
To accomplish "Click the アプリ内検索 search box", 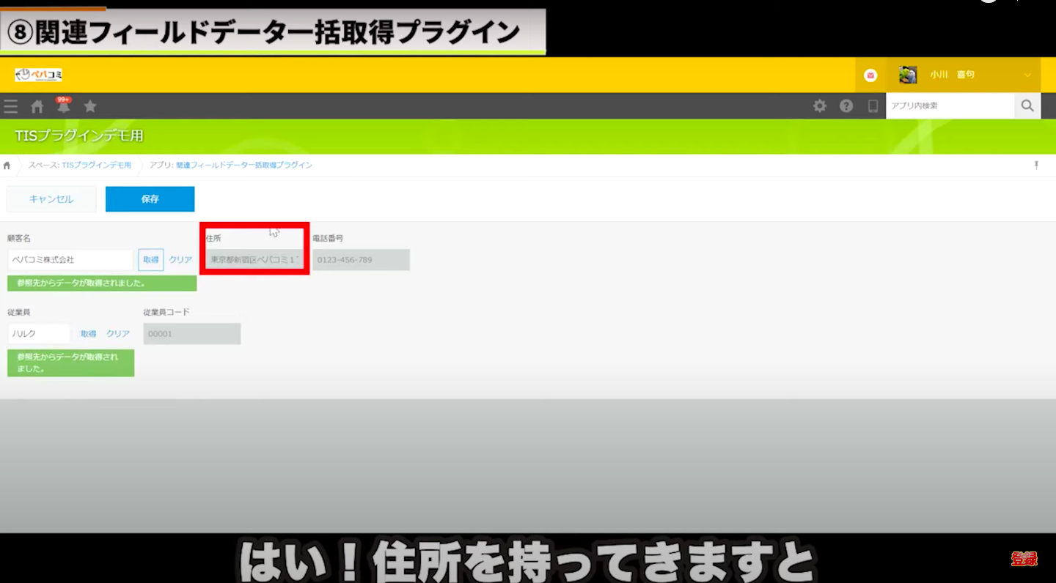I will (950, 106).
